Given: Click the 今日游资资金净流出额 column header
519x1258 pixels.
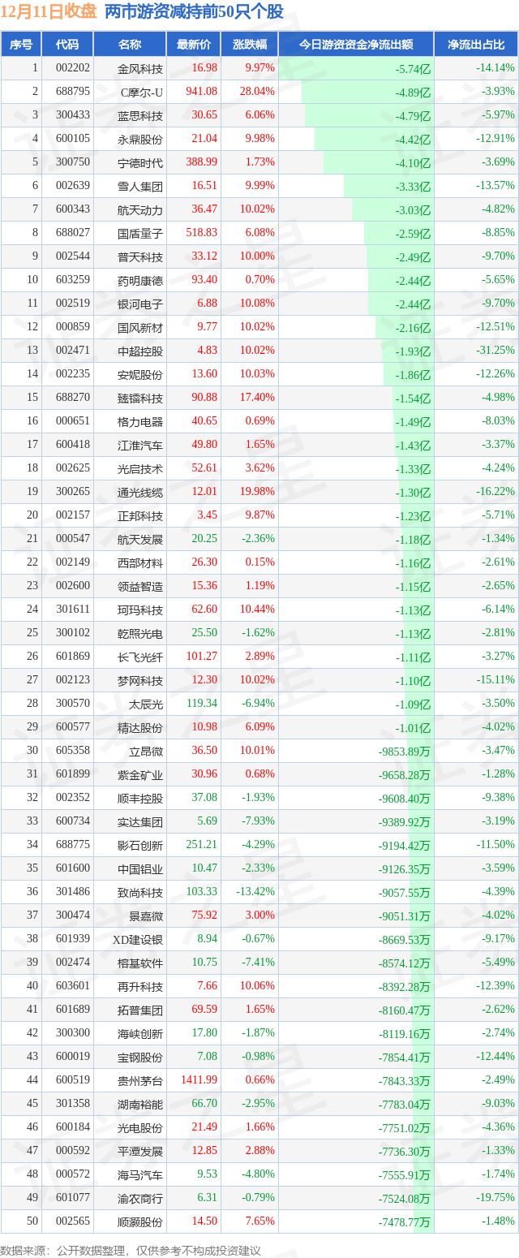Looking at the screenshot, I should (x=356, y=45).
